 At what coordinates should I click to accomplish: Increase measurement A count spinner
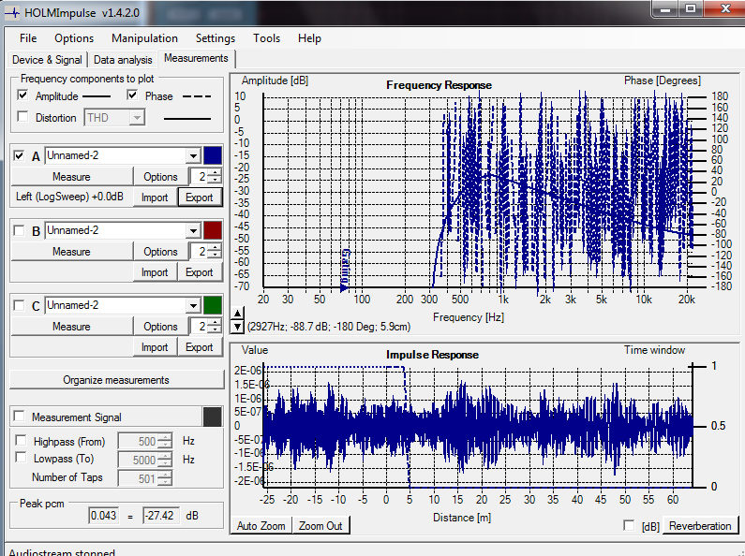click(x=216, y=172)
